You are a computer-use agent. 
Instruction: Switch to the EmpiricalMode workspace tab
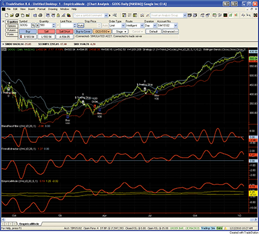click(x=29, y=224)
